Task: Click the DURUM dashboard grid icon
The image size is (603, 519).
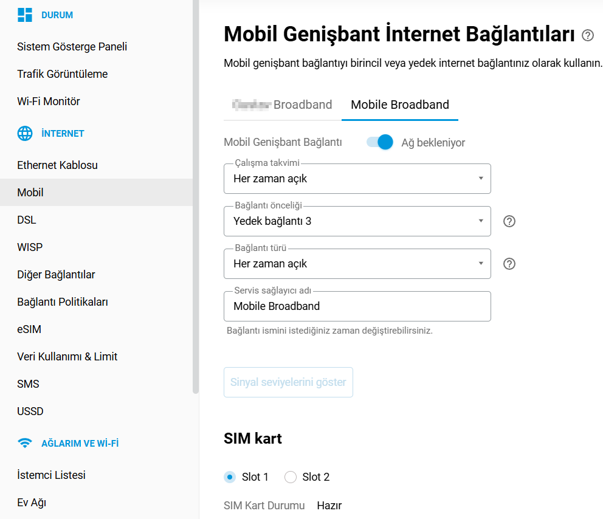Action: click(25, 15)
